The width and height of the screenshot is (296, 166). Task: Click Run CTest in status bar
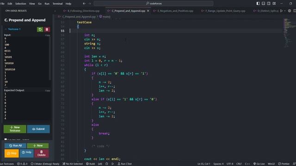(x=124, y=164)
